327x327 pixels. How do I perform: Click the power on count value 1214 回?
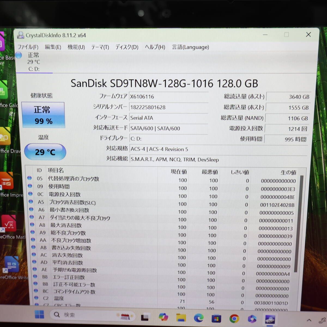pyautogui.click(x=287, y=129)
